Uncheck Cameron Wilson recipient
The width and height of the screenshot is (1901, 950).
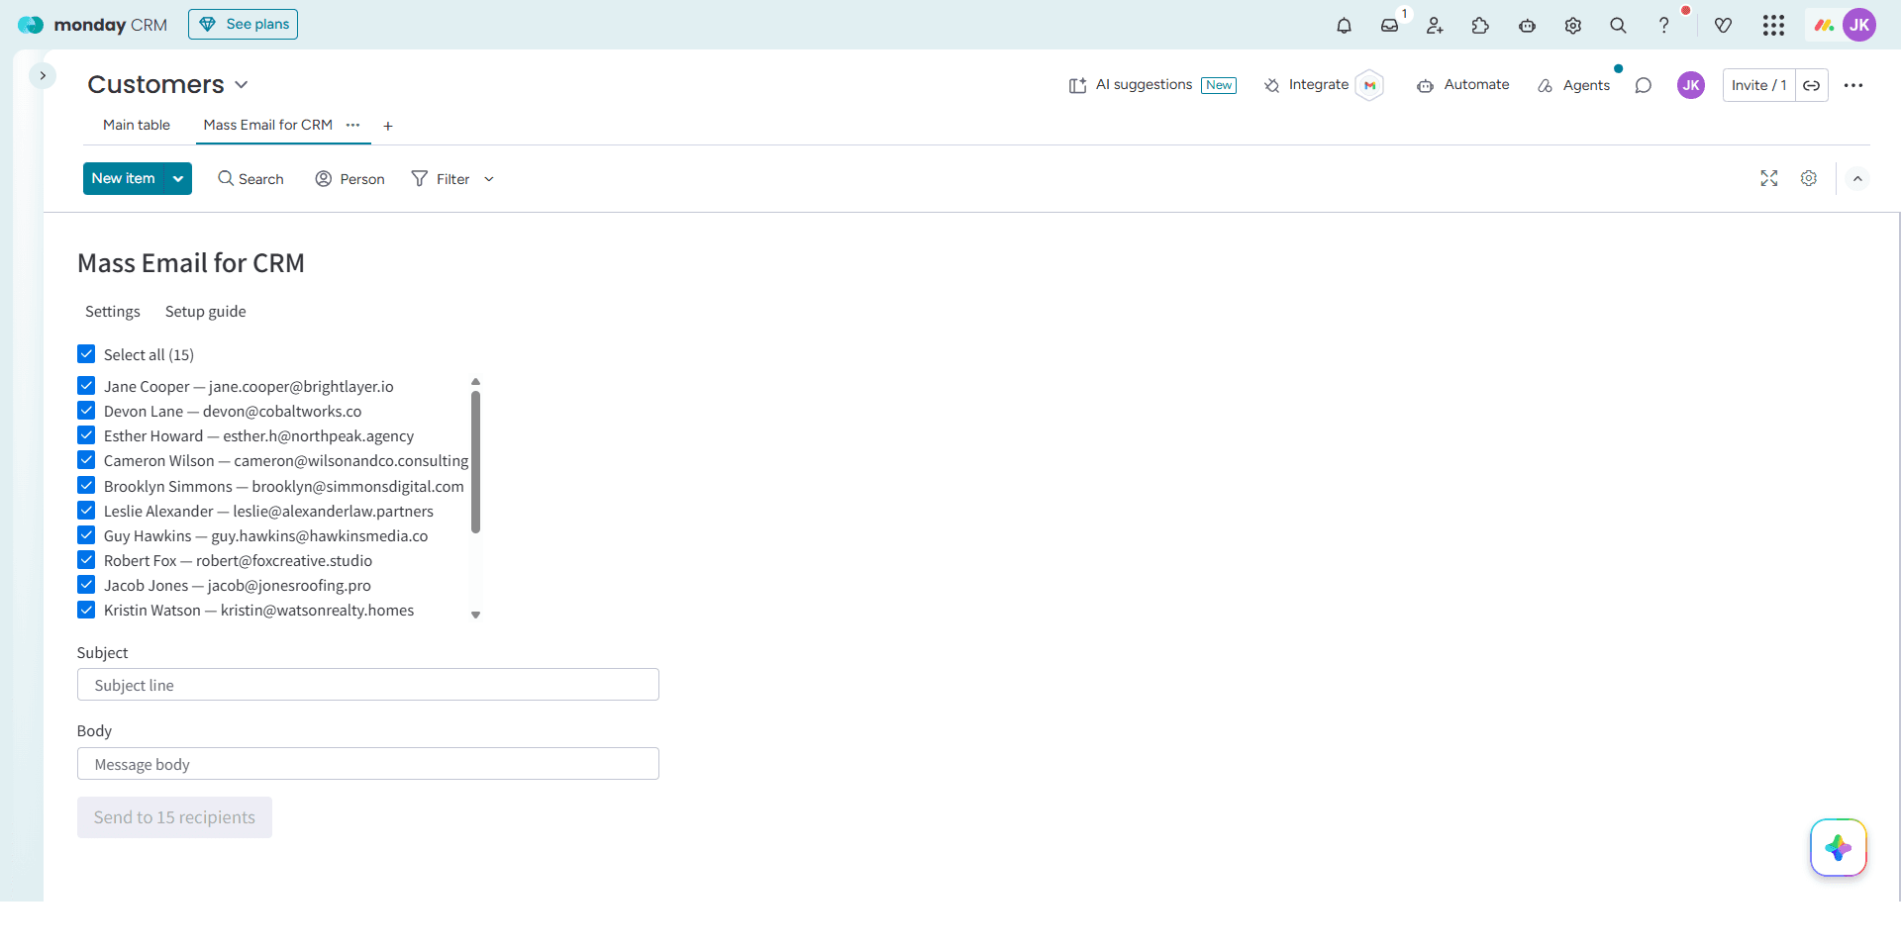86,460
